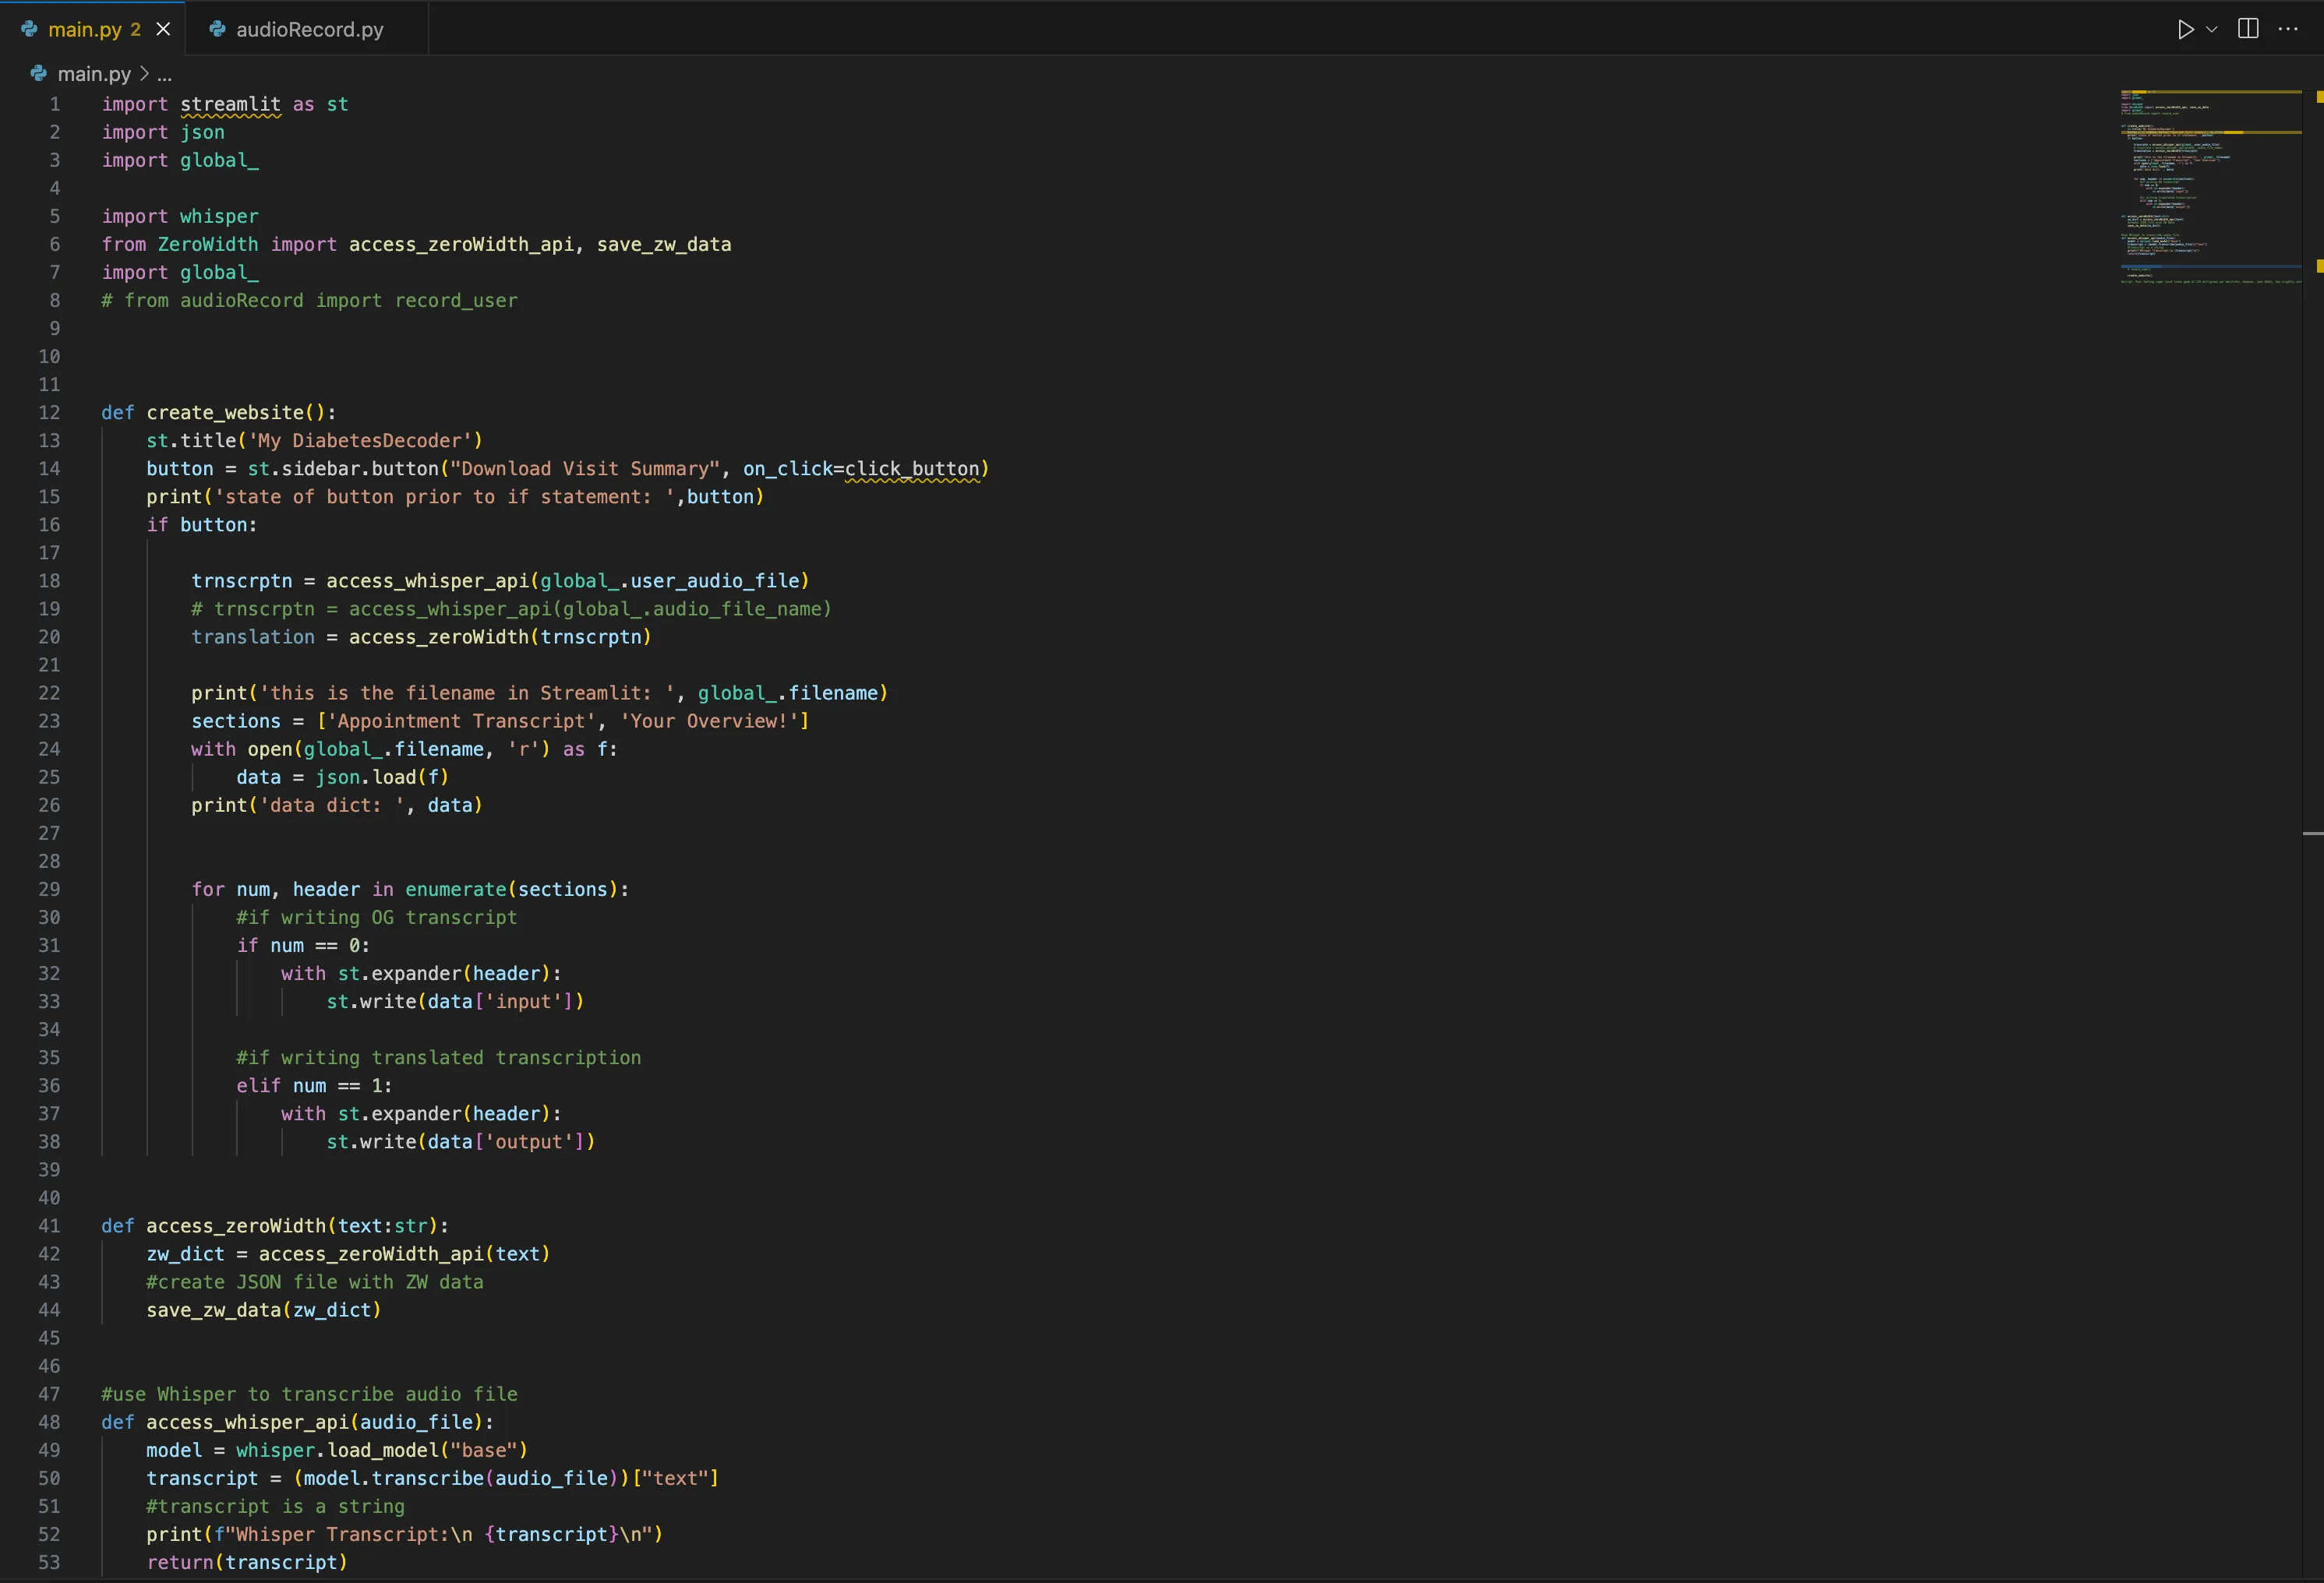Viewport: 2324px width, 1583px height.
Task: Switch to the audioRecord.py tab
Action: (309, 29)
